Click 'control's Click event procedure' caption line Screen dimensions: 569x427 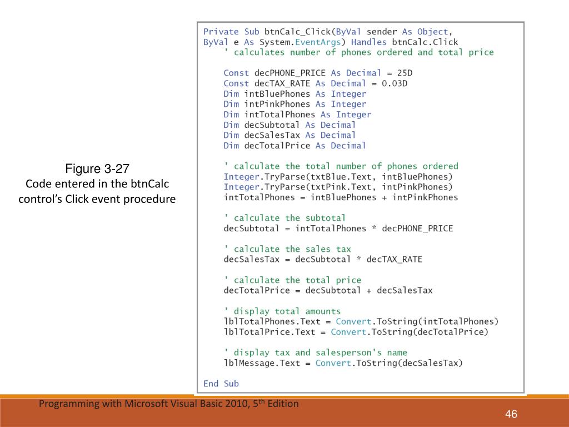(x=97, y=199)
